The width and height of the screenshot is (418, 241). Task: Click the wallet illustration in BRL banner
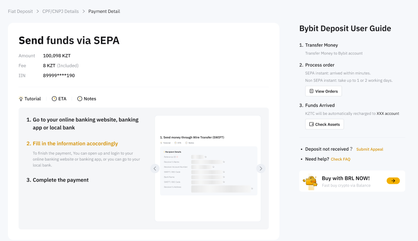click(x=310, y=181)
